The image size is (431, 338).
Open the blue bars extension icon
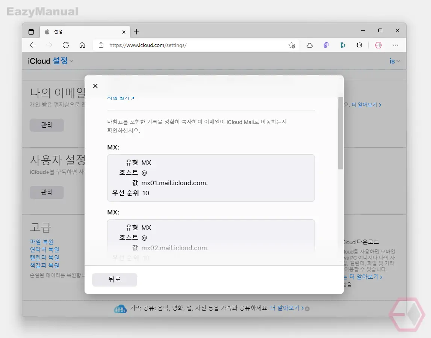[342, 45]
